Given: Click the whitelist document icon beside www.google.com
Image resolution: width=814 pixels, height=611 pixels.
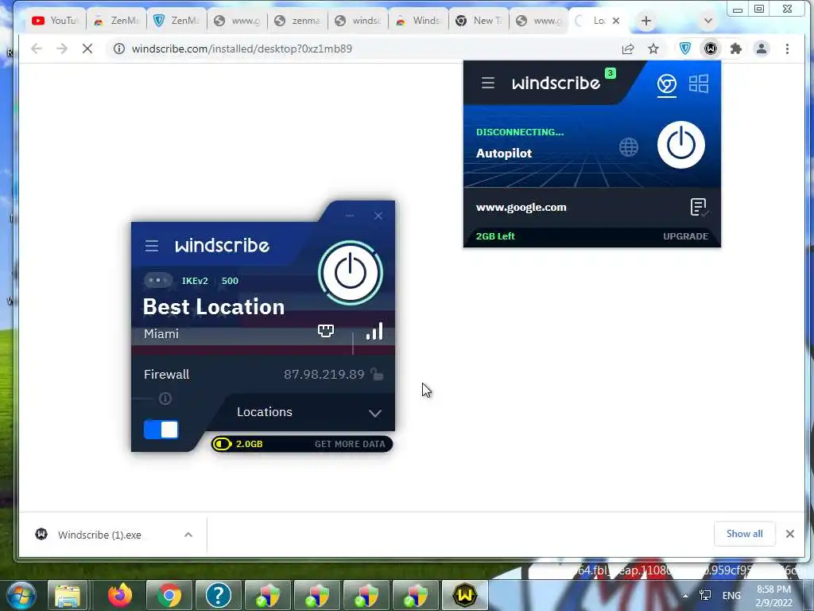Looking at the screenshot, I should [699, 207].
